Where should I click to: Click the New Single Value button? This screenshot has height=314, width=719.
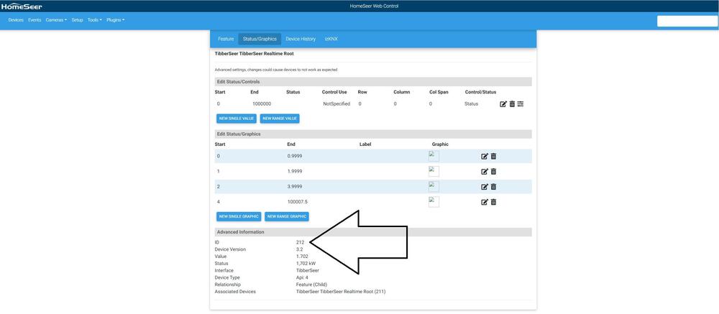coord(236,119)
